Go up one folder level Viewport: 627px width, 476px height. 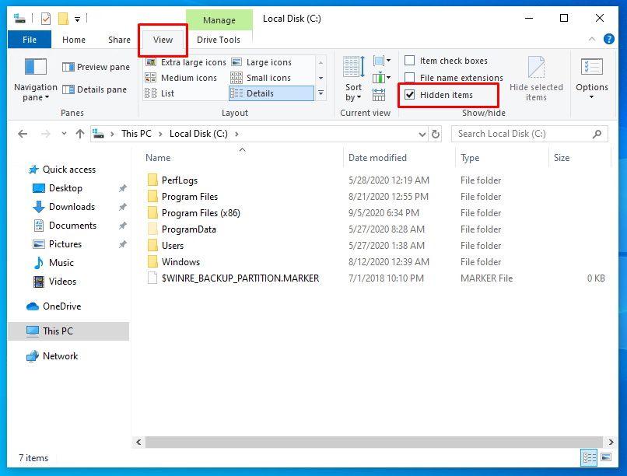point(80,134)
